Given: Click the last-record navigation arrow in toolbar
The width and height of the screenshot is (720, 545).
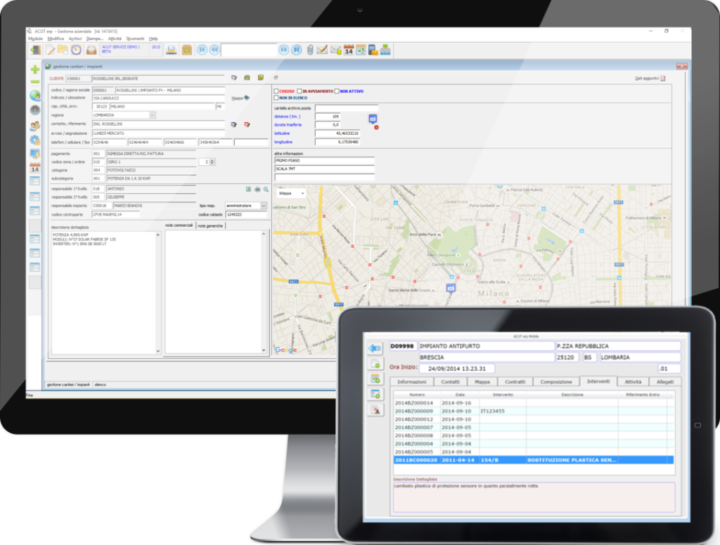Looking at the screenshot, I should click(296, 50).
